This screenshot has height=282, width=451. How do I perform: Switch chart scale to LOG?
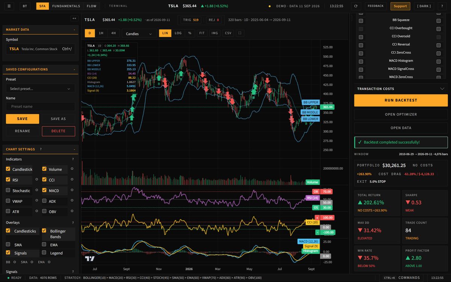pyautogui.click(x=178, y=33)
